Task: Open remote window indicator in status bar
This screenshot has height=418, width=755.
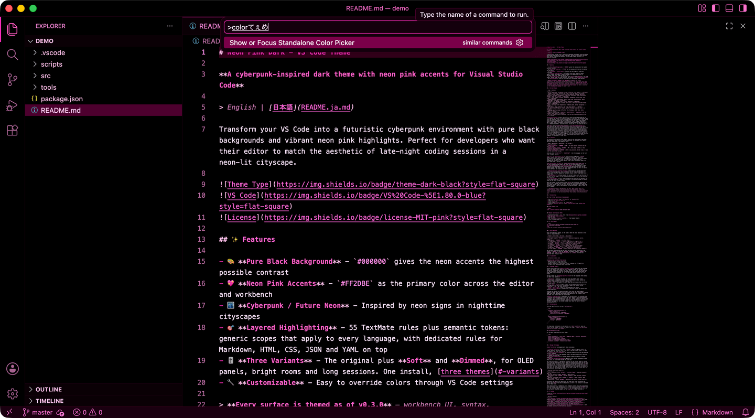Action: 9,412
